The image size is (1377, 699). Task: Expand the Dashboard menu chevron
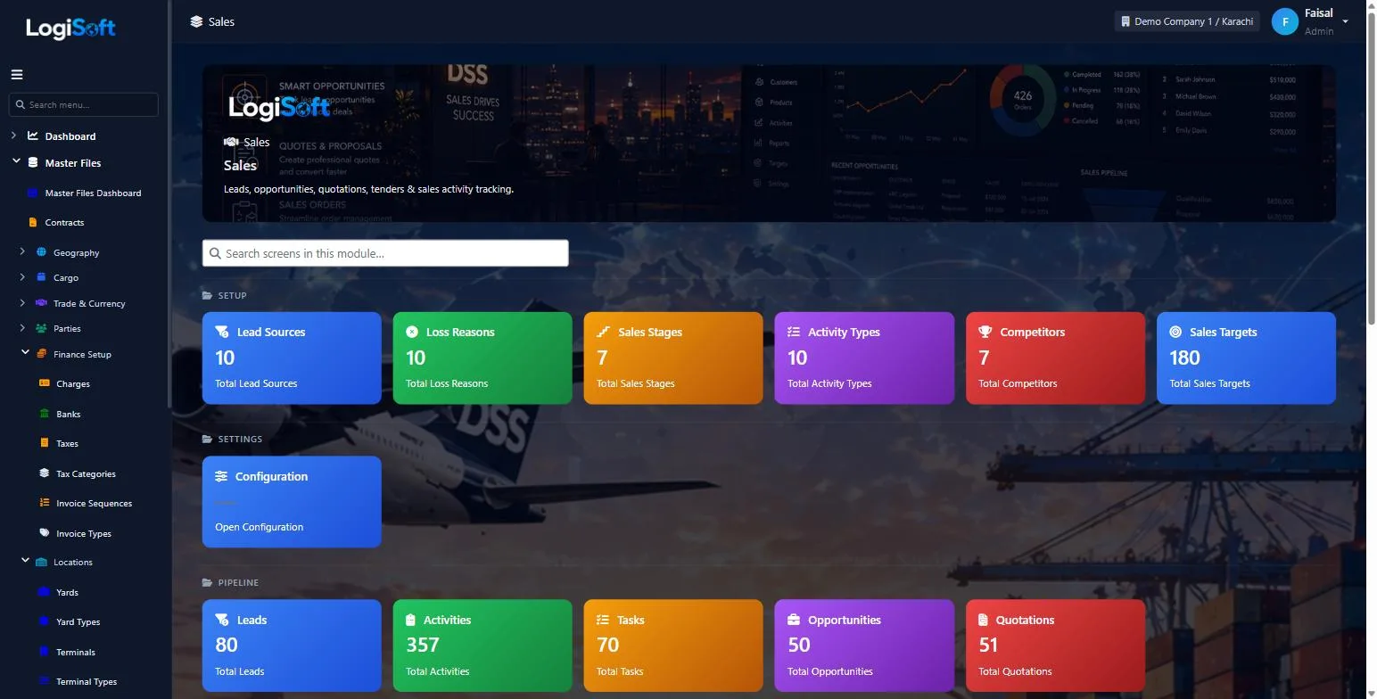coord(13,136)
